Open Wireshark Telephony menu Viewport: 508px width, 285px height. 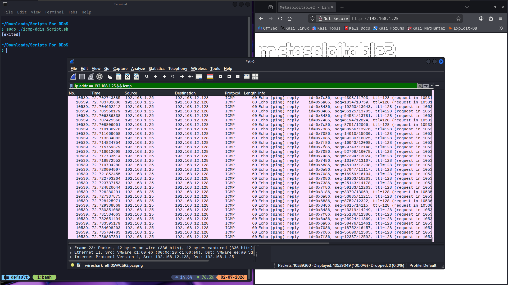178,69
